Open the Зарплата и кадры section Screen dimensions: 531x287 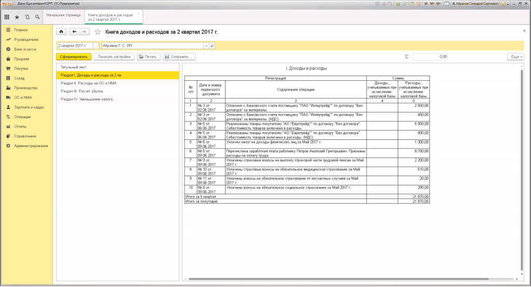(26, 107)
